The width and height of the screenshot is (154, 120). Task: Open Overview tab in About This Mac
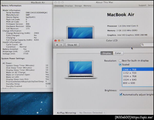coord(59,6)
